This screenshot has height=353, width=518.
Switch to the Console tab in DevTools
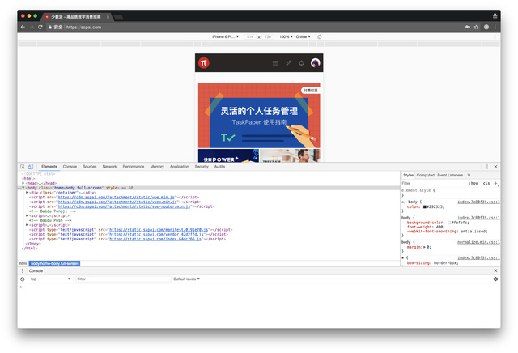point(70,167)
